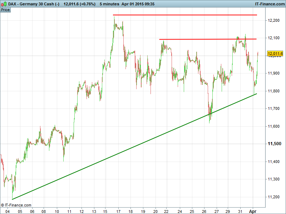
Task: Click the © IT-Finance.com copyright notice
Action: click(16, 205)
